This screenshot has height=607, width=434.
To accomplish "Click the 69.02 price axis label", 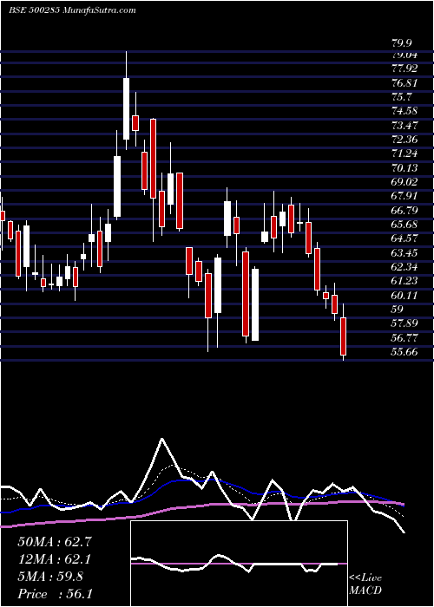I will tap(405, 182).
